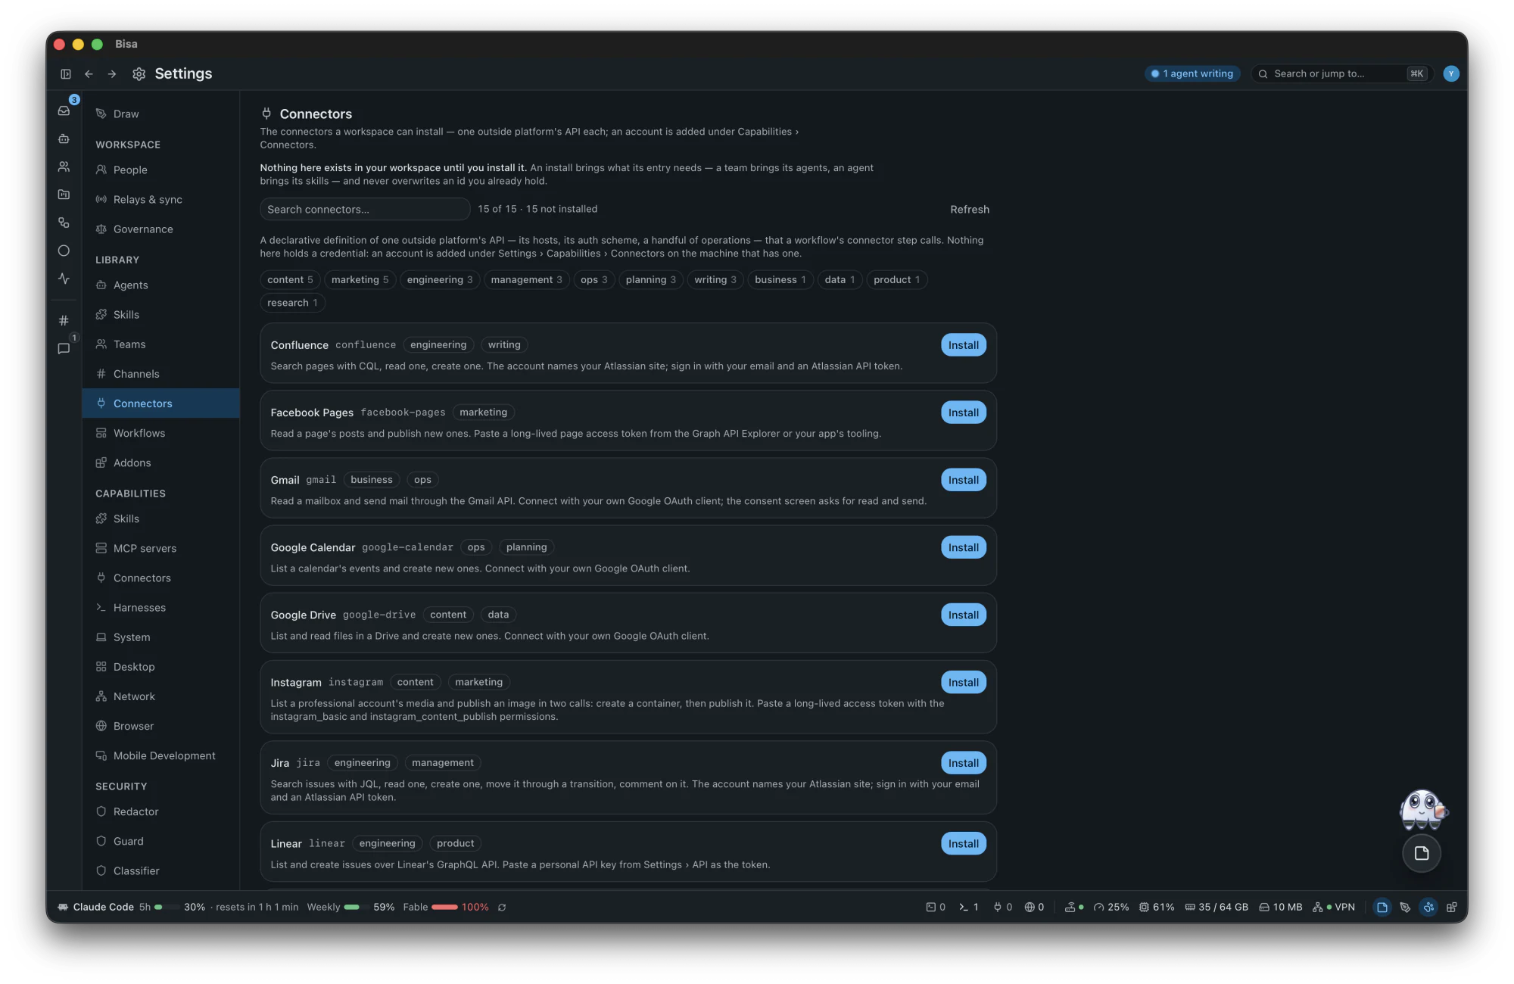1514x984 pixels.
Task: Install the Gmail connector
Action: [x=963, y=480]
